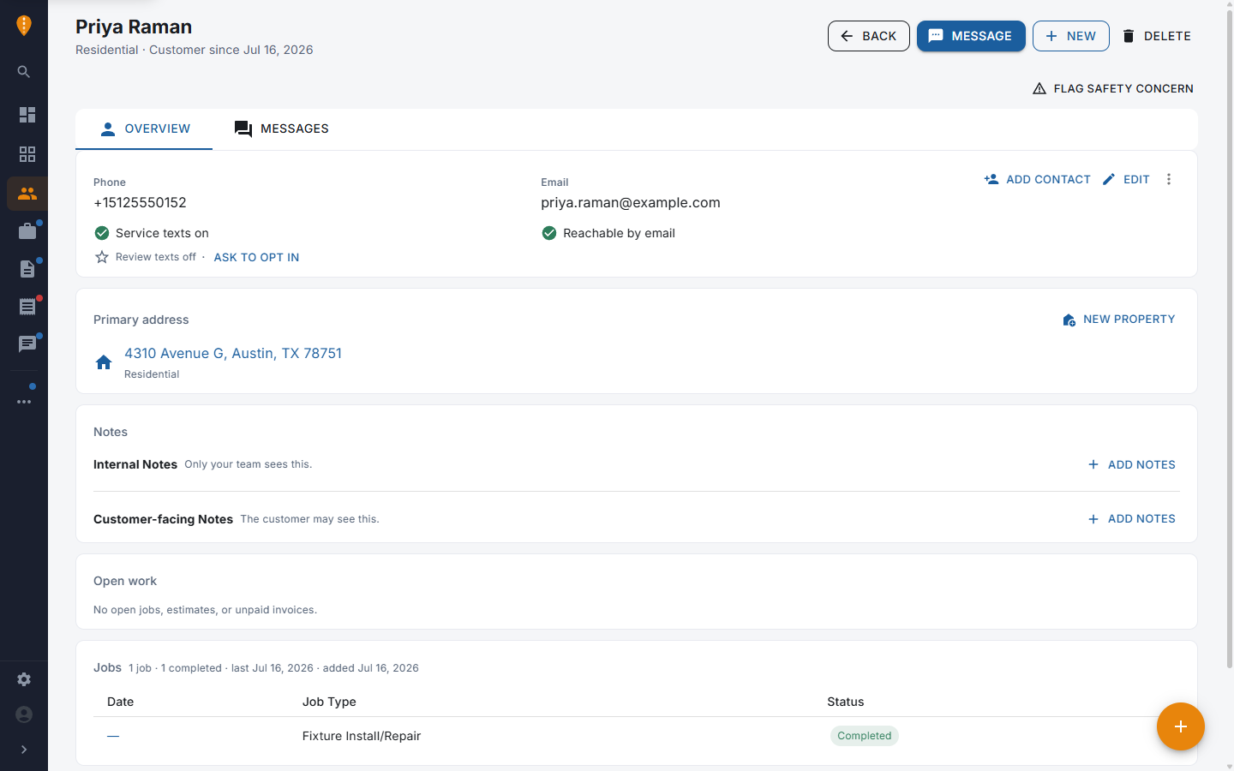Click EDIT contact details
This screenshot has height=771, width=1234.
pos(1126,179)
